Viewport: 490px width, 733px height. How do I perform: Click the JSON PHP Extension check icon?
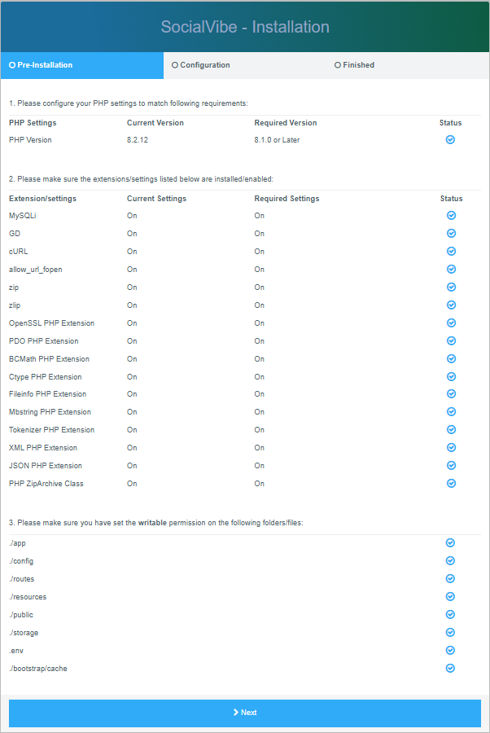[x=451, y=466]
